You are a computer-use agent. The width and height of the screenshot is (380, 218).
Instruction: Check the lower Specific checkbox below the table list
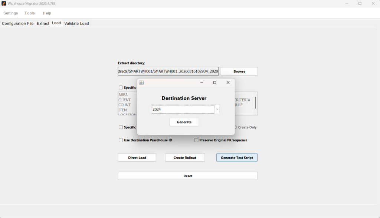pyautogui.click(x=121, y=127)
